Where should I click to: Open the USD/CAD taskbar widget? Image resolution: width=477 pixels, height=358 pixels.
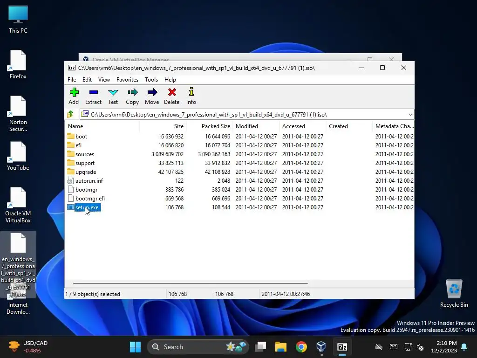28,347
